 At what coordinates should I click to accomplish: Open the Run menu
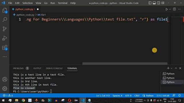(x=53, y=3)
